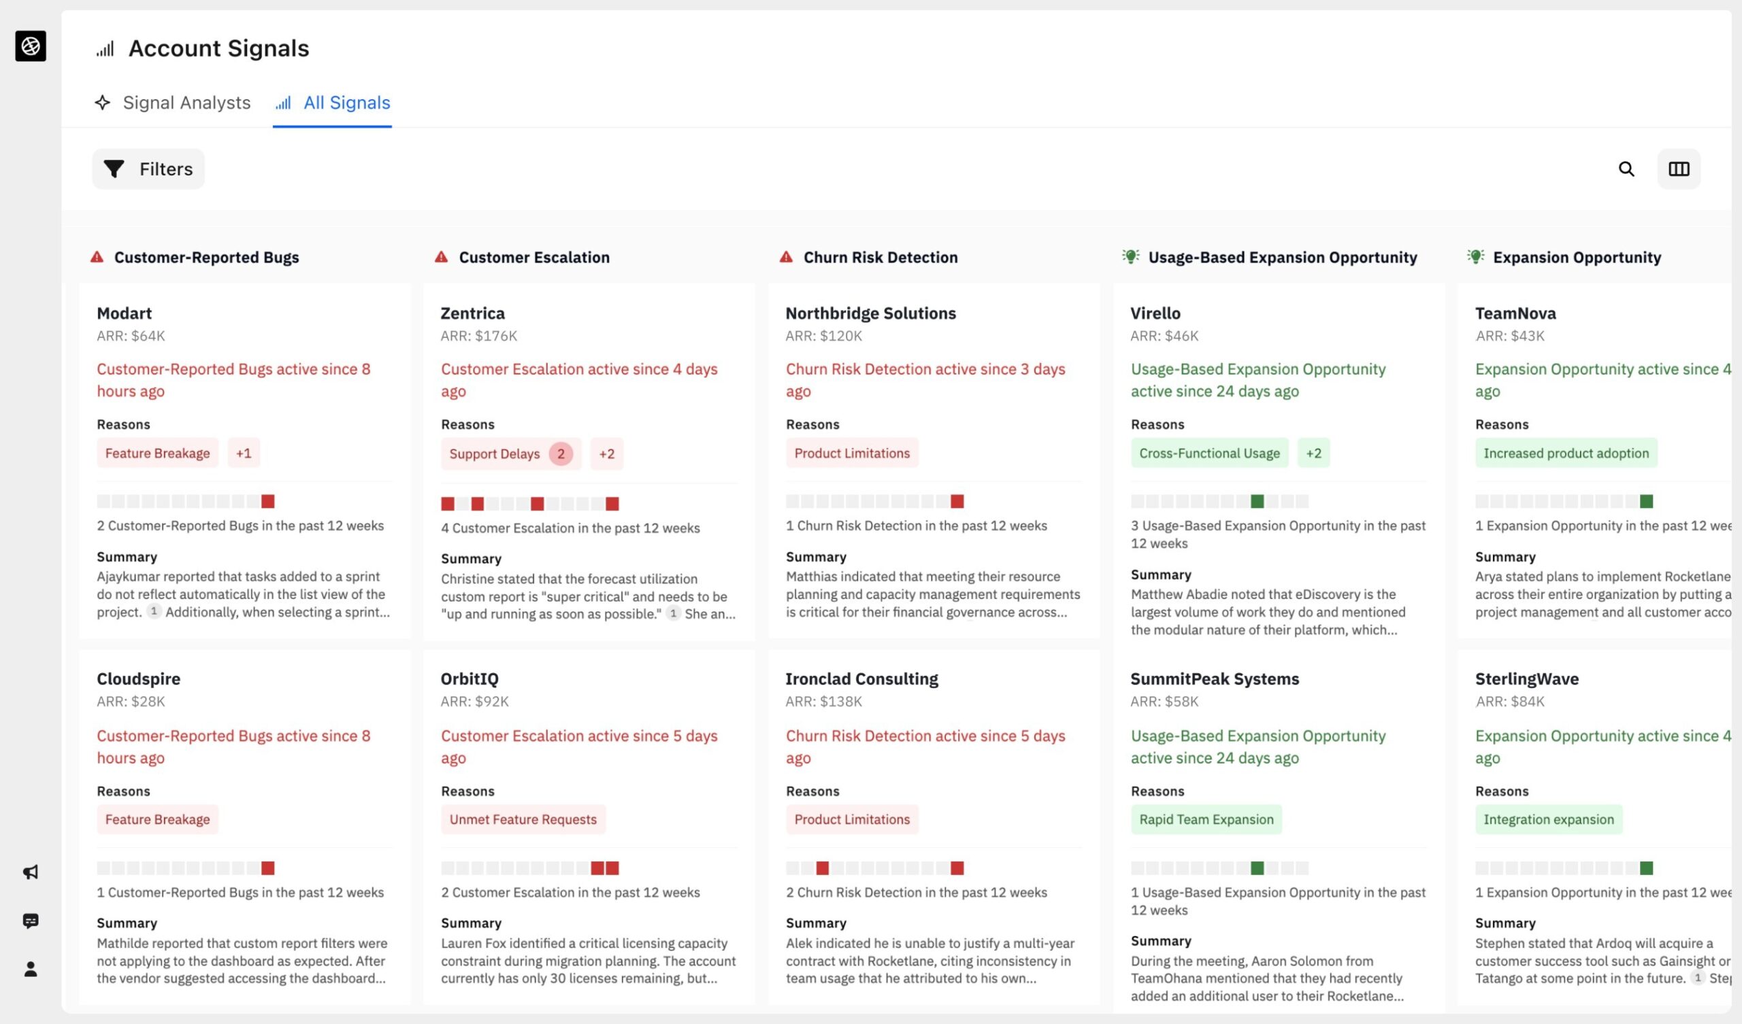This screenshot has width=1742, height=1024.
Task: Click the Product Limitations tag on Ironclad Consulting
Action: pyautogui.click(x=852, y=819)
